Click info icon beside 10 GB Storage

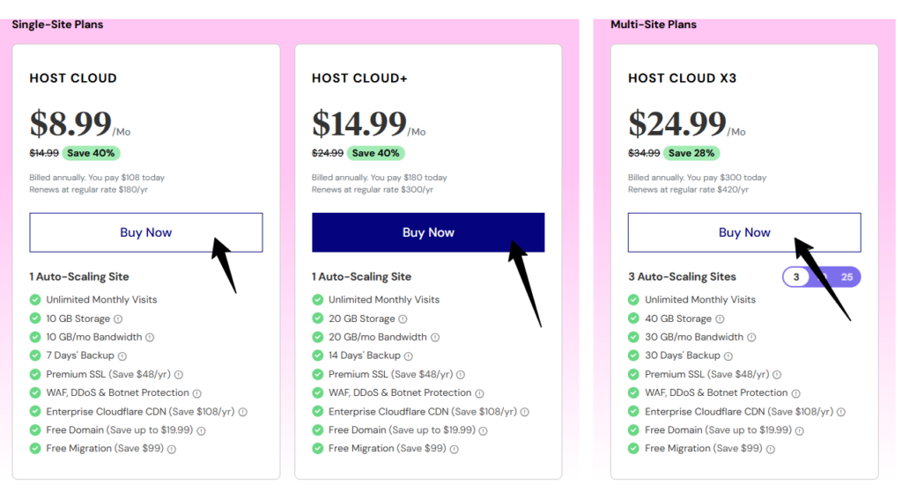coord(118,319)
